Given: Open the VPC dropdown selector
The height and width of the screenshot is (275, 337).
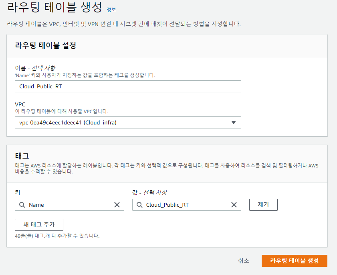Looking at the screenshot, I should [x=128, y=122].
